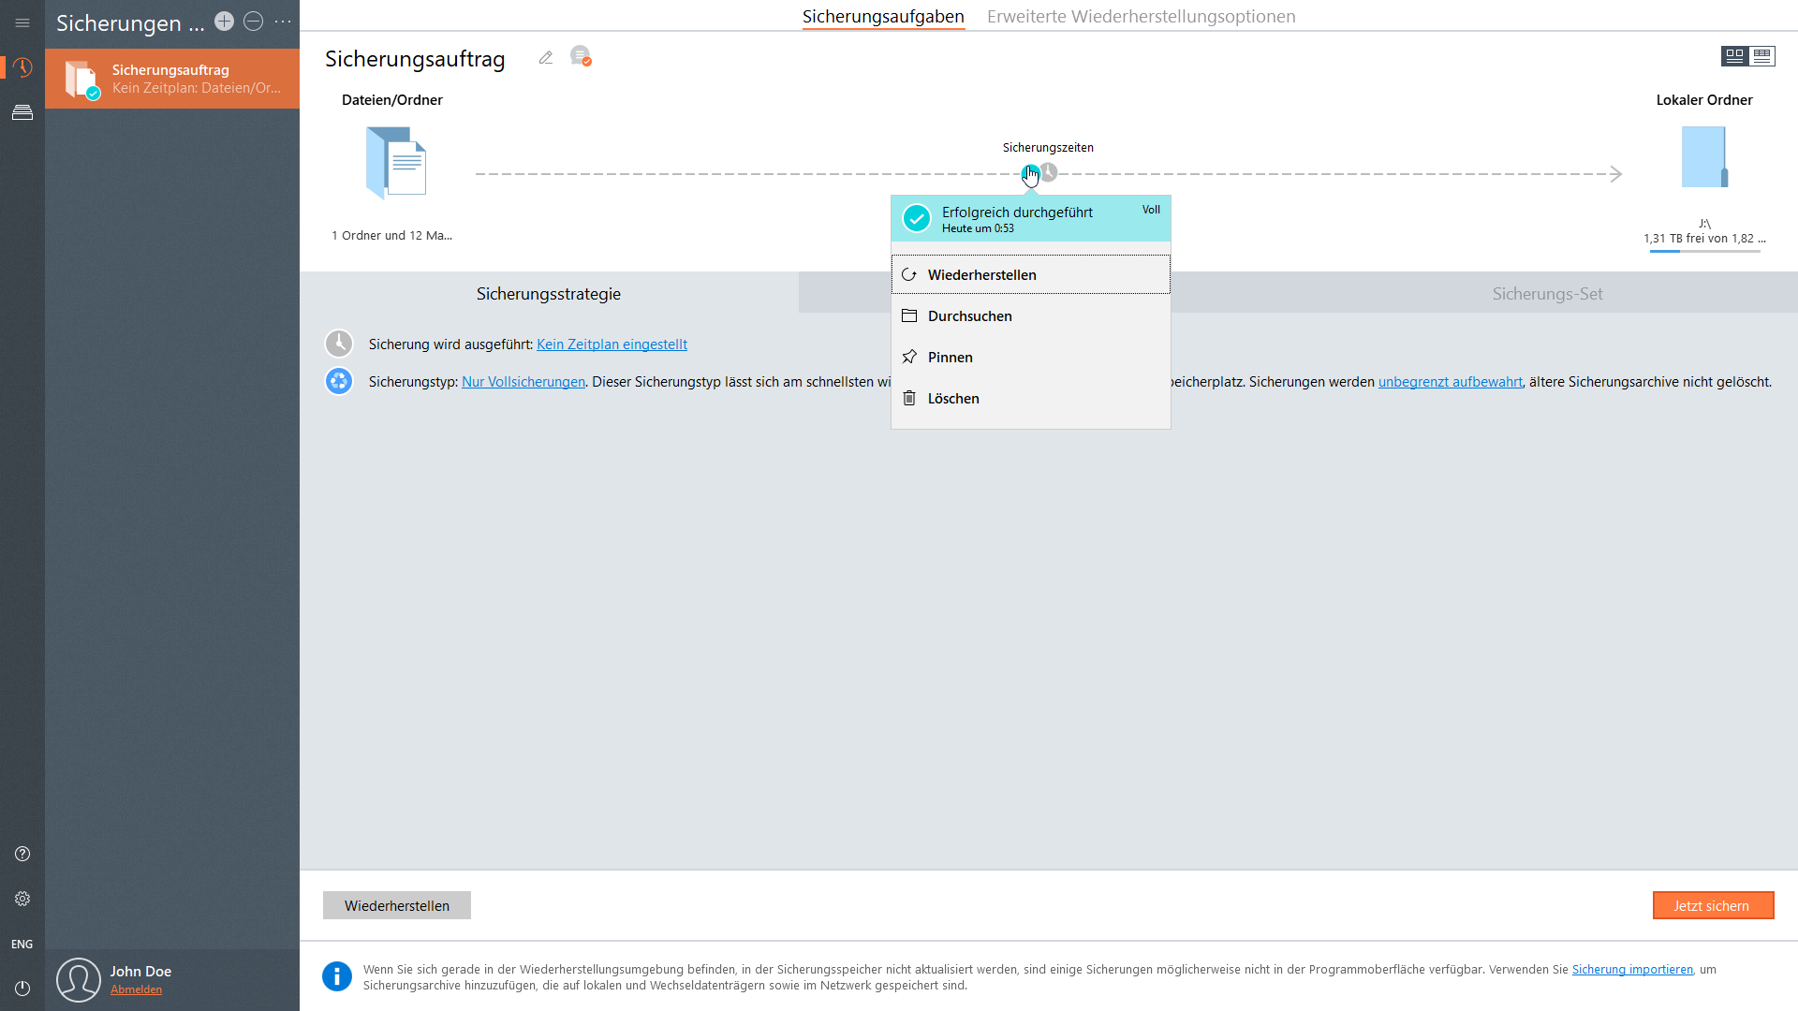Choose Durchsuchen from the context menu

(969, 316)
